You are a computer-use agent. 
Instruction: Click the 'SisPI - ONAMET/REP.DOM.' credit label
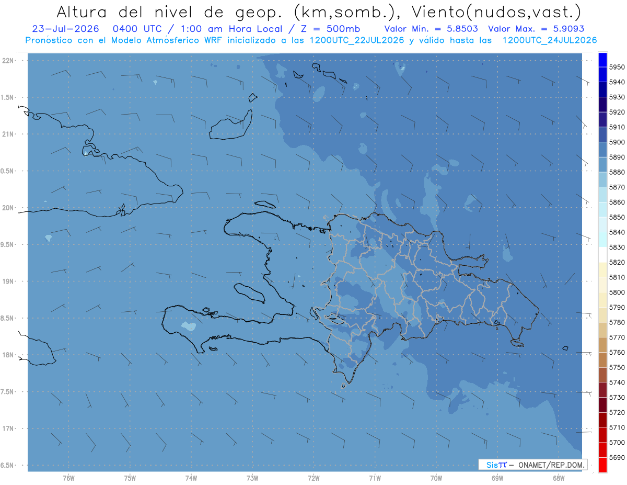[x=532, y=465]
